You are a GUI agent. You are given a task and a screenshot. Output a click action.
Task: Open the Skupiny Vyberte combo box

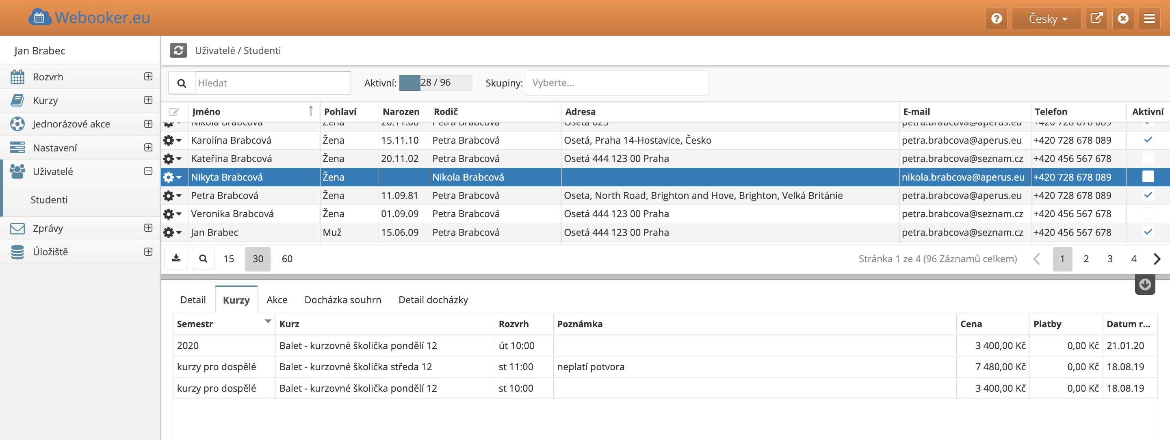coord(616,83)
